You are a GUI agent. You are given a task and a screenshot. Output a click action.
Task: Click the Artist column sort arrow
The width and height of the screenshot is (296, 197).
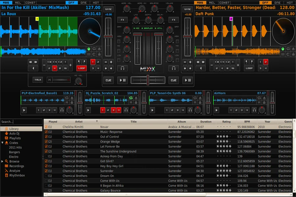tap(97, 121)
